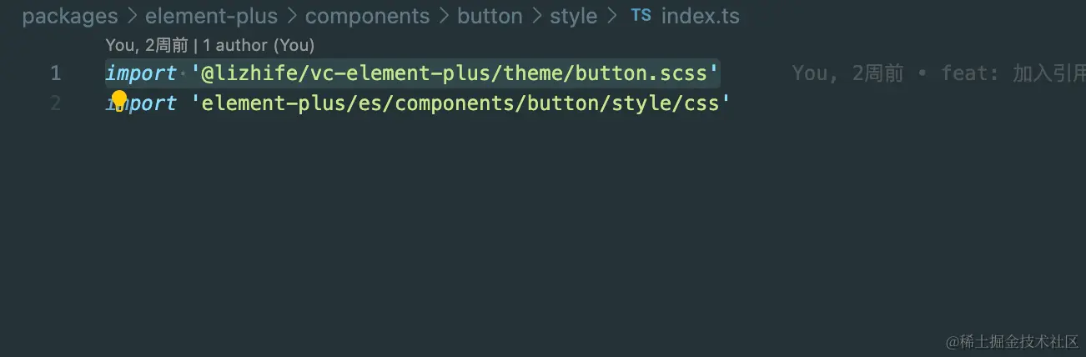Expand chevron after button breadcrumb

tap(536, 16)
